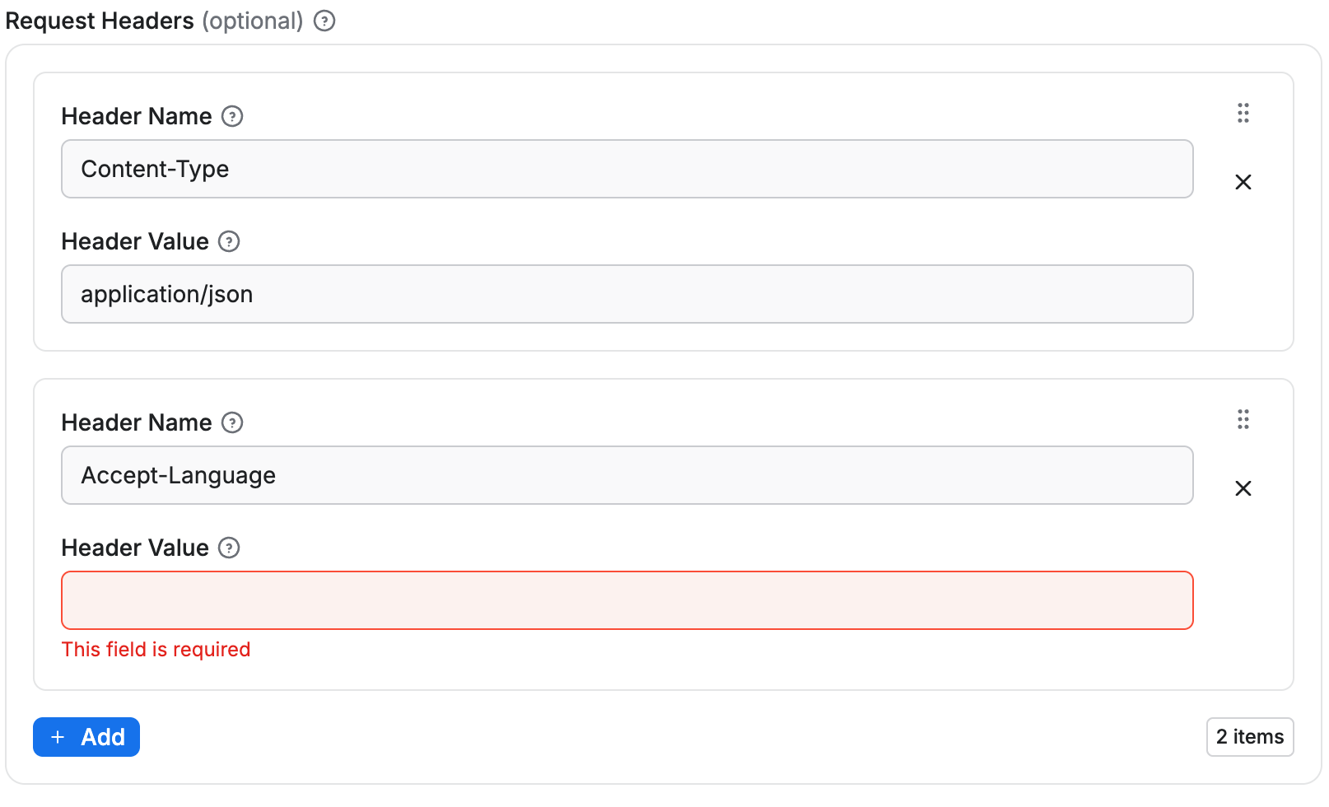Select the application/json value input field
The width and height of the screenshot is (1329, 807).
pyautogui.click(x=627, y=294)
